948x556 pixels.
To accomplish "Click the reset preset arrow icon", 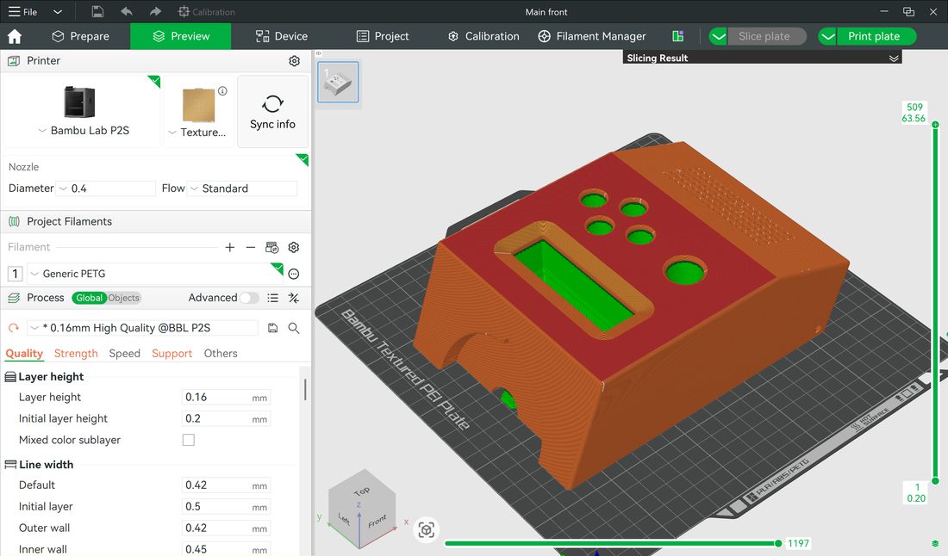I will click(13, 328).
